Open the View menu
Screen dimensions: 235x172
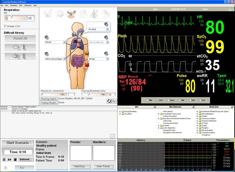(6, 5)
